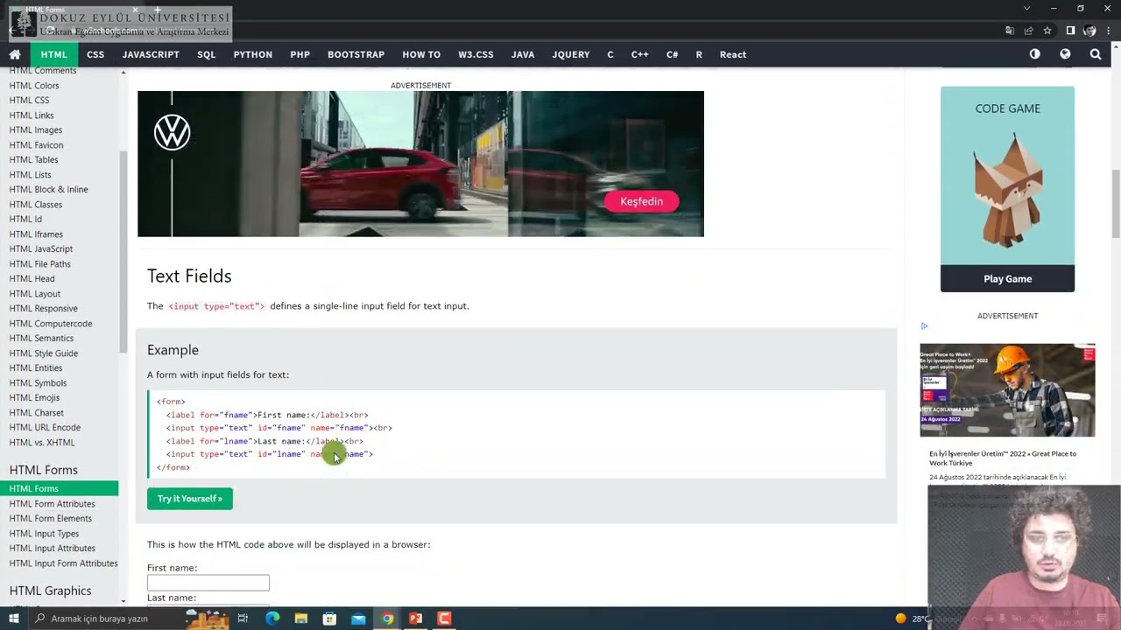Open the Chrome profile avatar

[1089, 31]
